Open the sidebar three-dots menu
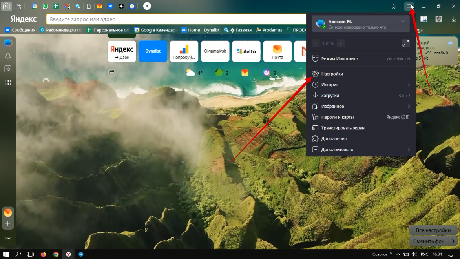The width and height of the screenshot is (460, 259). point(8,239)
